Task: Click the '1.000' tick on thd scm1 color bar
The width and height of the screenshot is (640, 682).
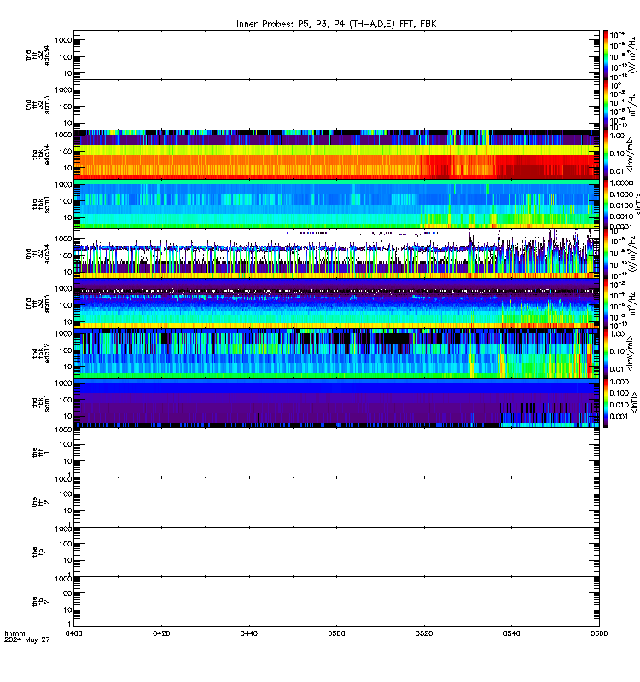Action: point(620,382)
